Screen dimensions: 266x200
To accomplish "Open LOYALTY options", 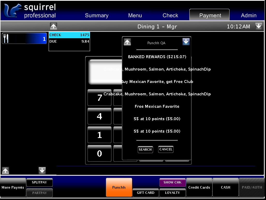I will [173, 193].
